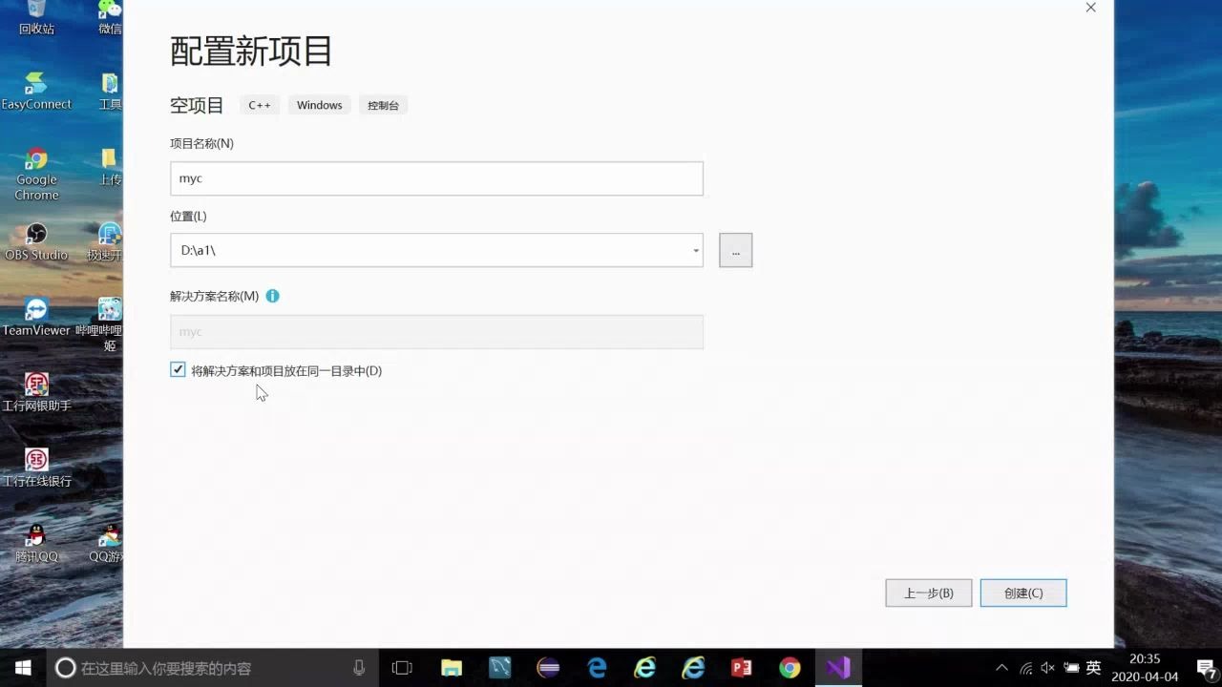Open the Windows Start menu
Viewport: 1222px width, 687px height.
point(23,668)
